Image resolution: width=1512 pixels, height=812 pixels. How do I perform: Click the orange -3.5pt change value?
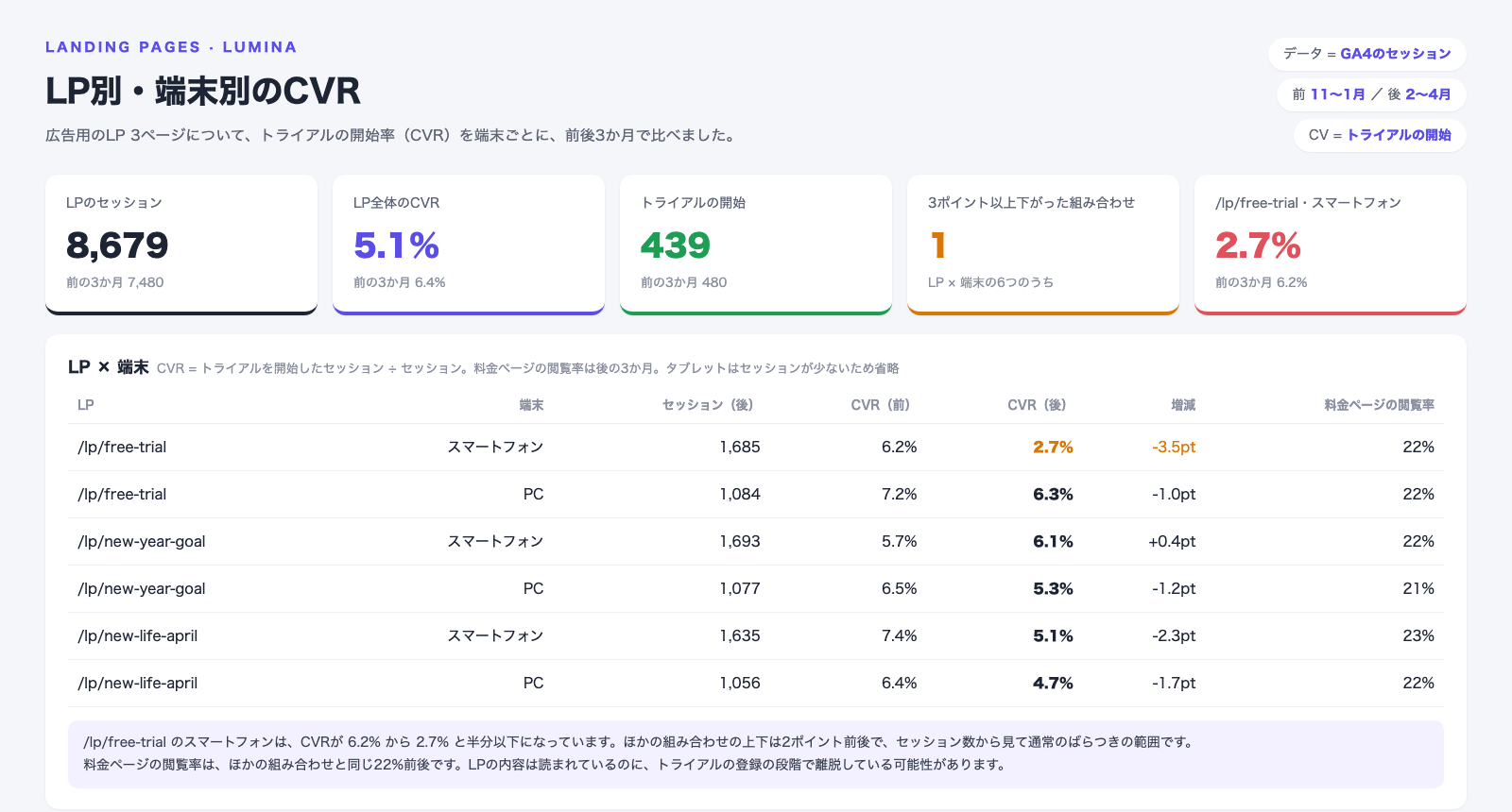tap(1174, 448)
